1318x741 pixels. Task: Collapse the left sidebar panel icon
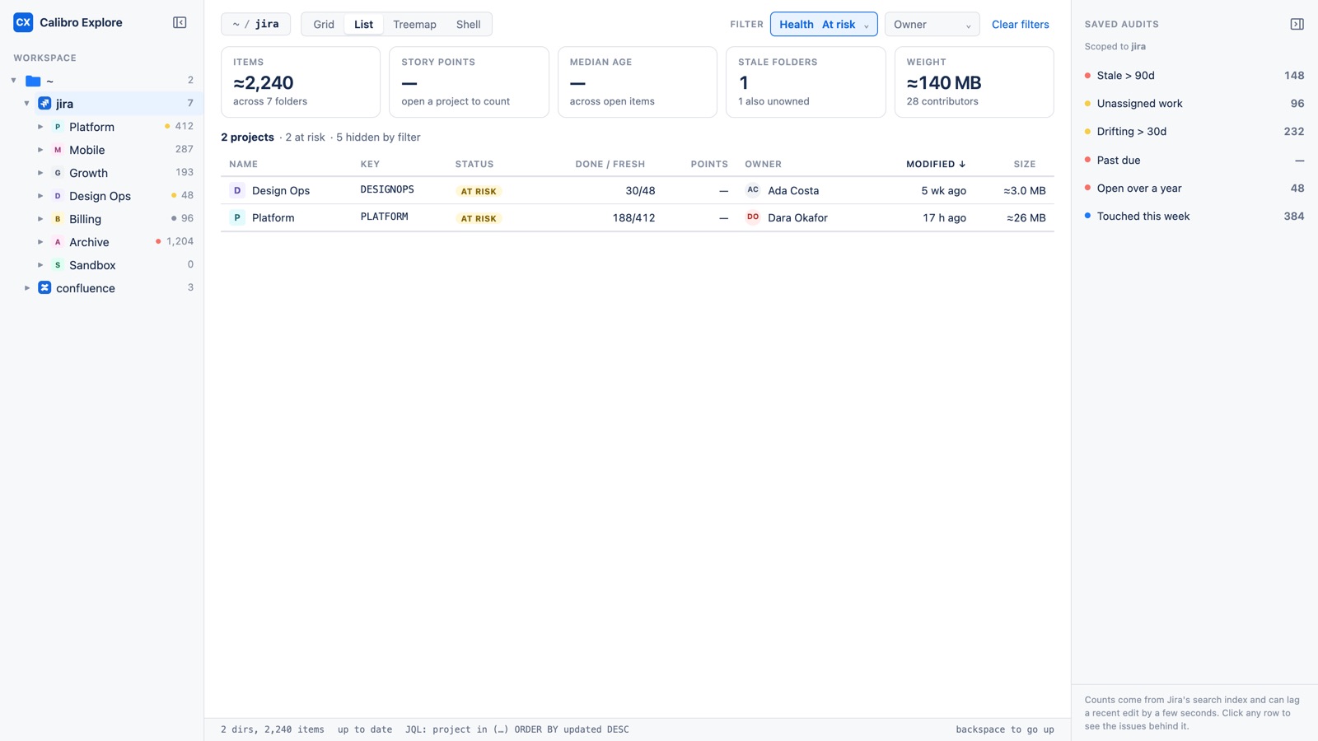tap(180, 22)
